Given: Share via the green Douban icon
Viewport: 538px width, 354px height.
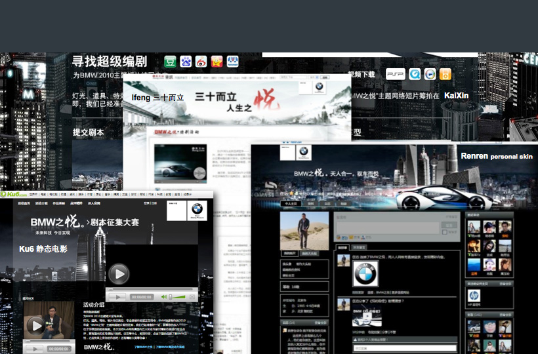Looking at the screenshot, I should click(x=170, y=62).
